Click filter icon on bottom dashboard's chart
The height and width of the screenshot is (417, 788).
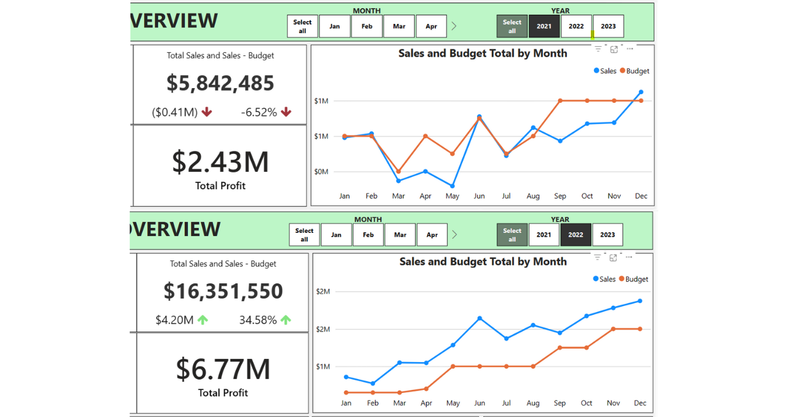597,257
